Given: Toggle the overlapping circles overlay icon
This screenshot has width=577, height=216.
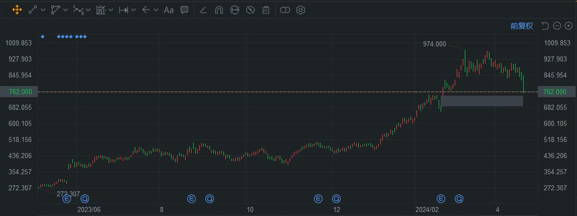Looking at the screenshot, I should pos(285,10).
